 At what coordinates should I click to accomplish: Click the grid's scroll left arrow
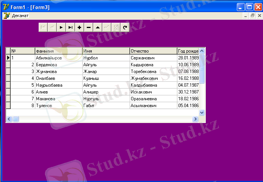(8, 119)
